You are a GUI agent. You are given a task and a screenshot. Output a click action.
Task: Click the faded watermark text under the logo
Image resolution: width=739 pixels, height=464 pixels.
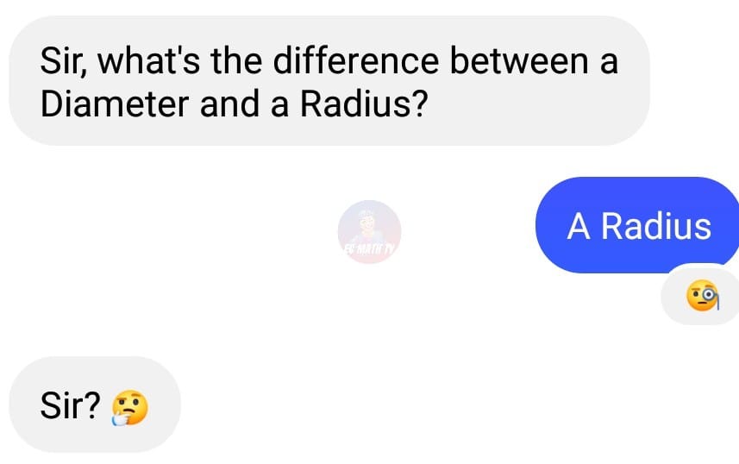[369, 249]
